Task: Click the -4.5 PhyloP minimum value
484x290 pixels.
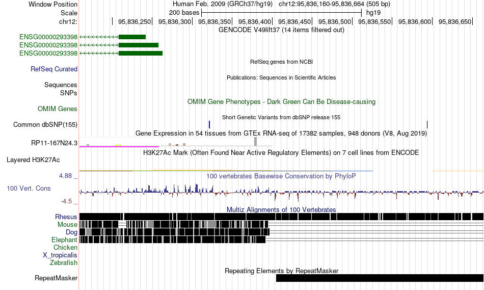Action: click(66, 201)
